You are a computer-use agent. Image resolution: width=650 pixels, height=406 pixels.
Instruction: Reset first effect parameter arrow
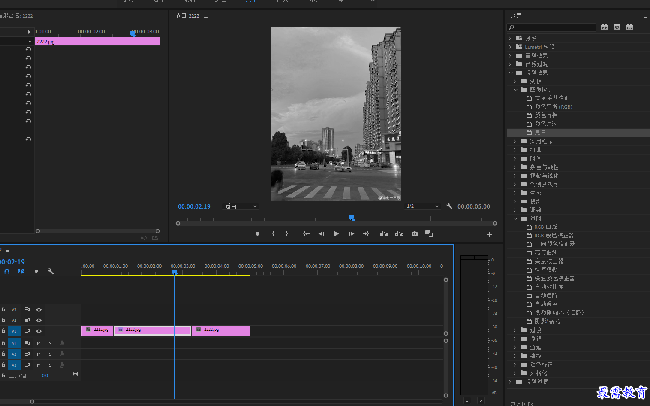[28, 49]
